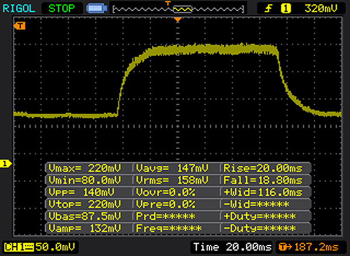
Task: Click the Vbas=87.5mV measurement
Action: pos(85,216)
